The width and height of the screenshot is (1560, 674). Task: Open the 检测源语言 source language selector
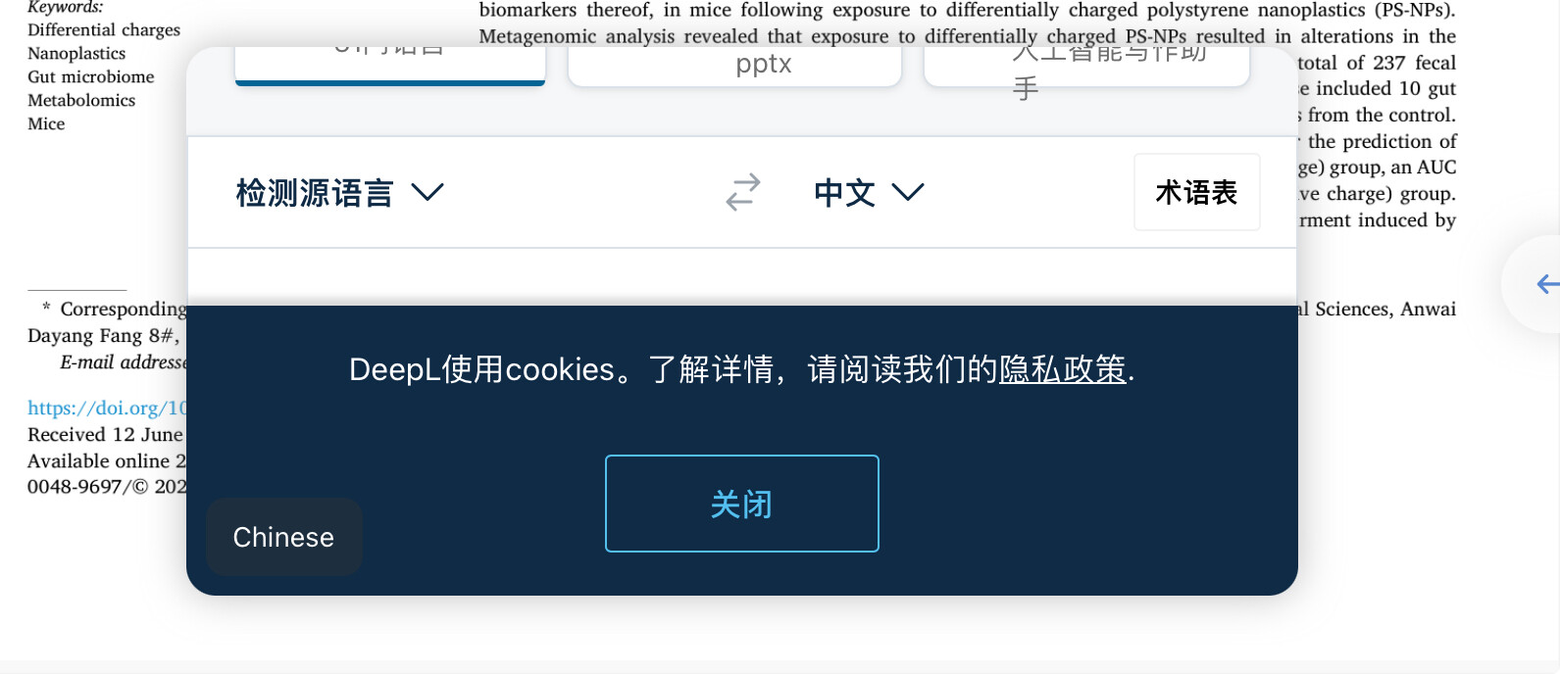pos(339,192)
